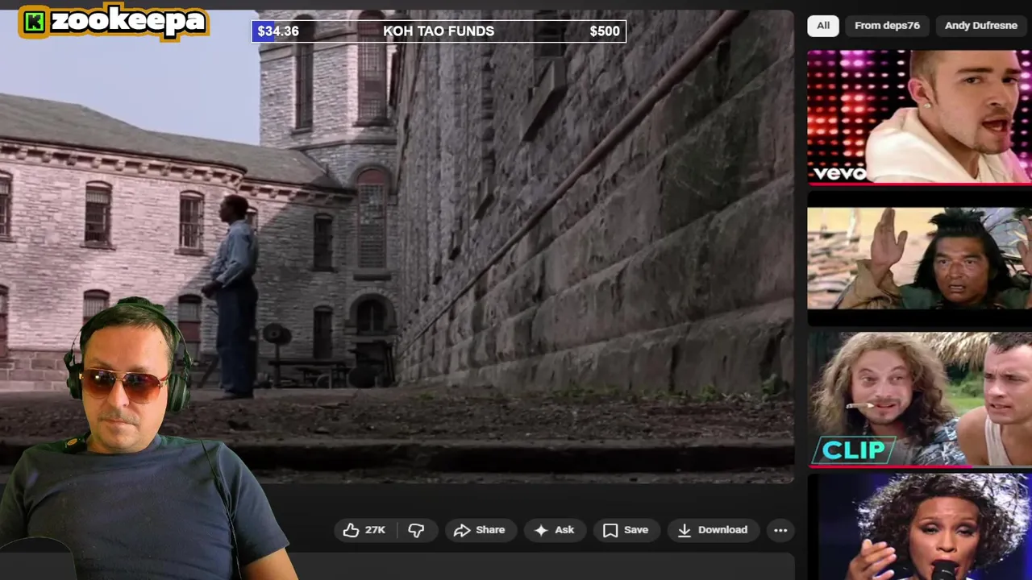This screenshot has width=1032, height=580.
Task: Open the vevo music video thumbnail
Action: coord(920,118)
